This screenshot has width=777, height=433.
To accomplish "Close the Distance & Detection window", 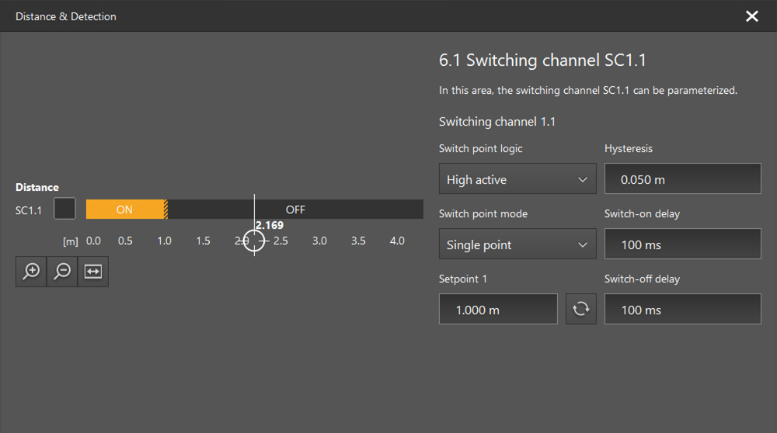I will click(x=751, y=16).
